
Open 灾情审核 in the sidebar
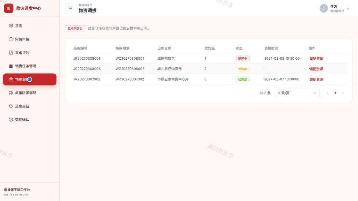(30, 39)
